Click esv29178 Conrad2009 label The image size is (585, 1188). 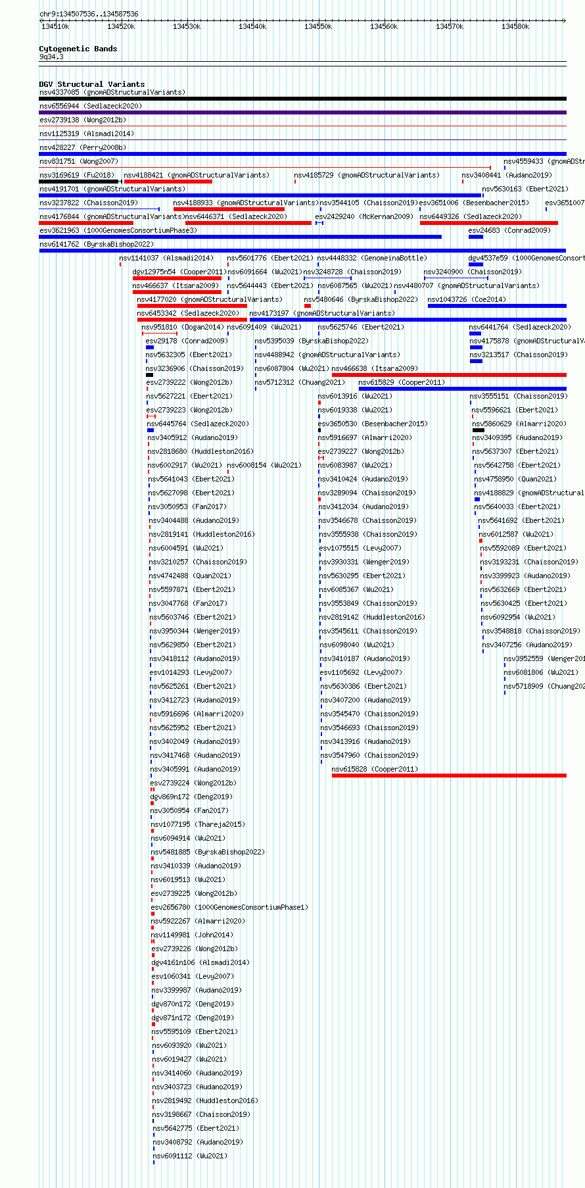pyautogui.click(x=187, y=341)
